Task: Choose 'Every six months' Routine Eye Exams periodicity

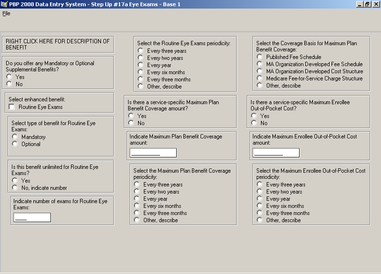Action: 140,72
